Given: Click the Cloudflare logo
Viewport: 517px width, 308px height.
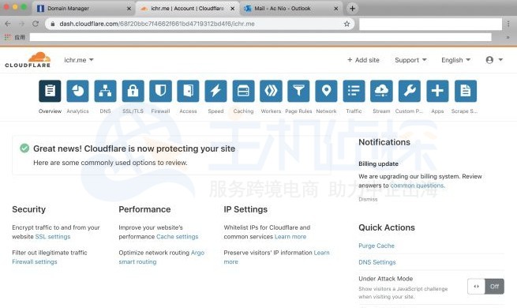Looking at the screenshot, I should 28,60.
